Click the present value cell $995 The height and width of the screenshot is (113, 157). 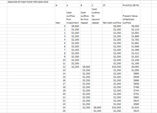click(131, 74)
